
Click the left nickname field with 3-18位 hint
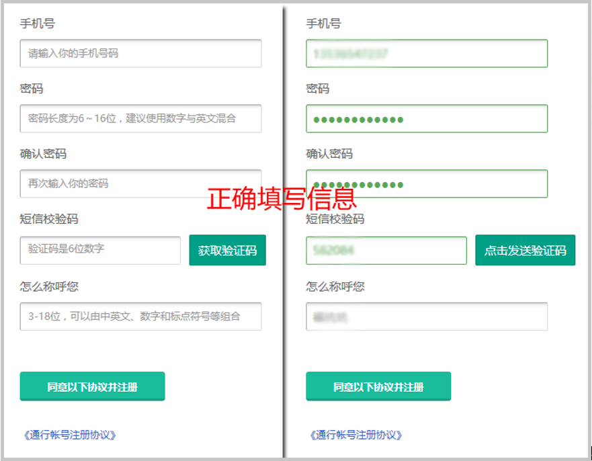pyautogui.click(x=140, y=317)
